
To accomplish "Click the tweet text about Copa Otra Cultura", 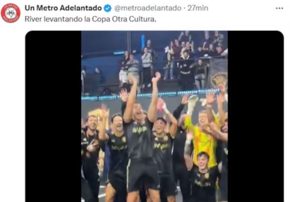I will (90, 19).
